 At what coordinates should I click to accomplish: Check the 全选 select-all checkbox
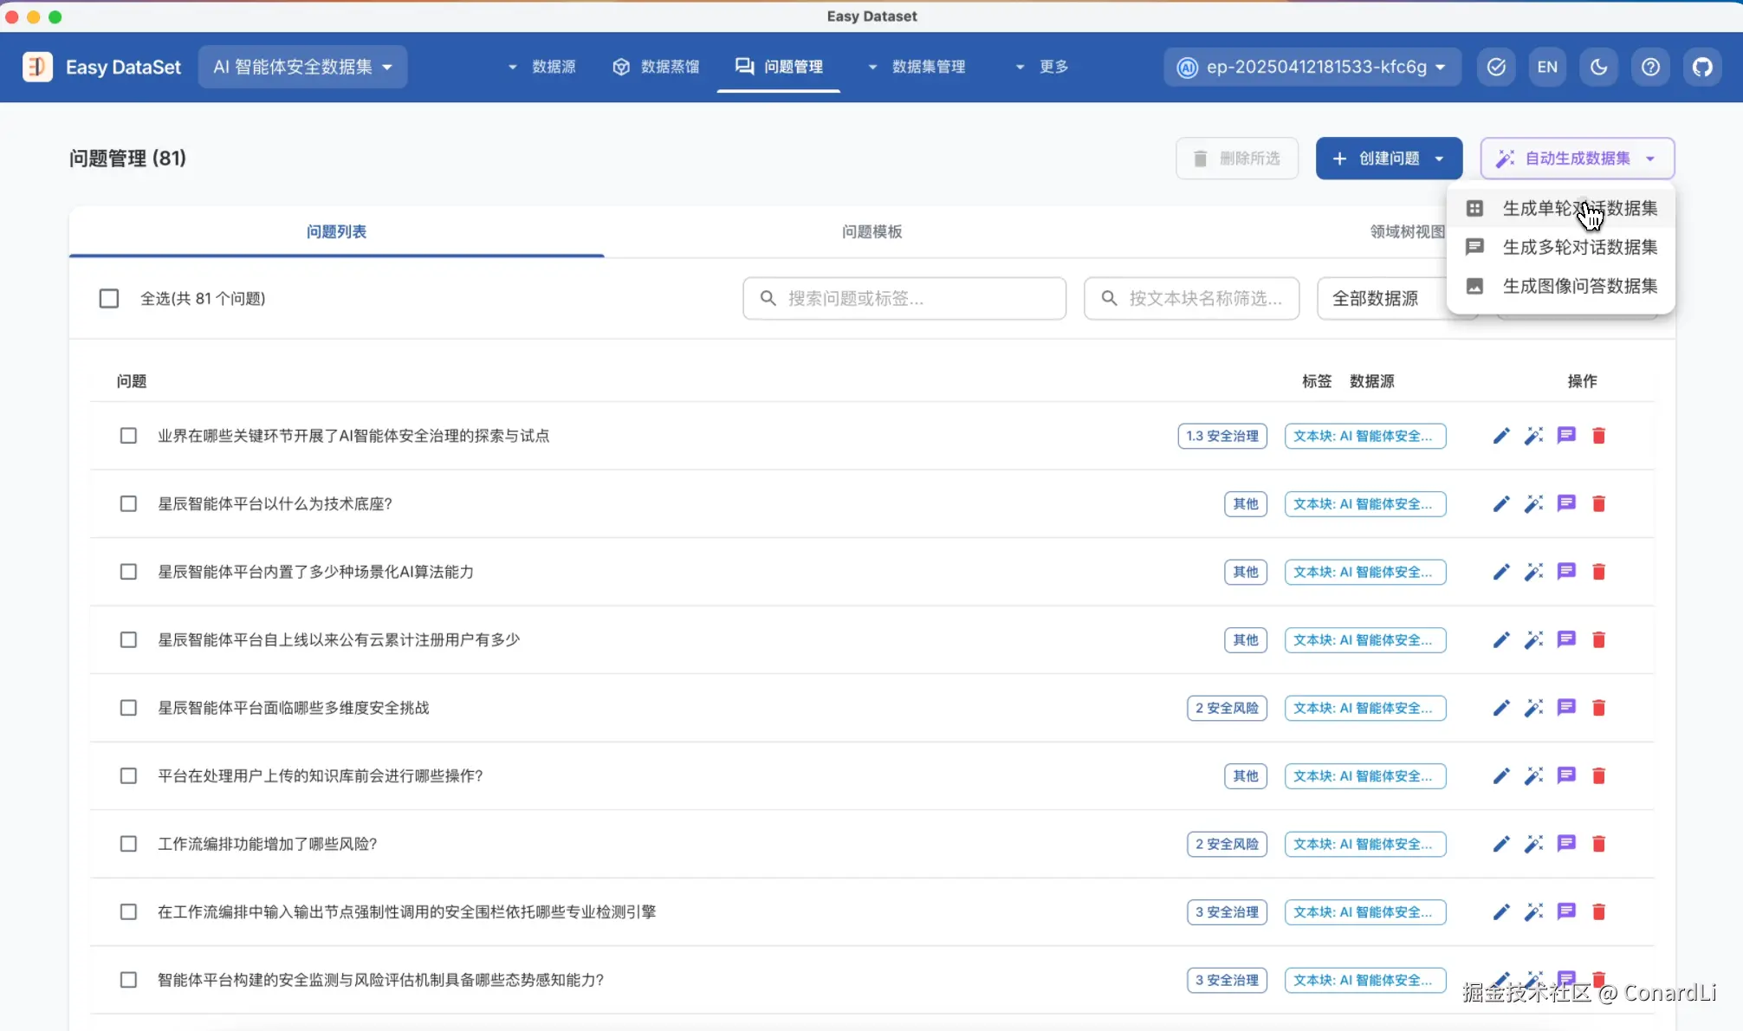(x=109, y=299)
